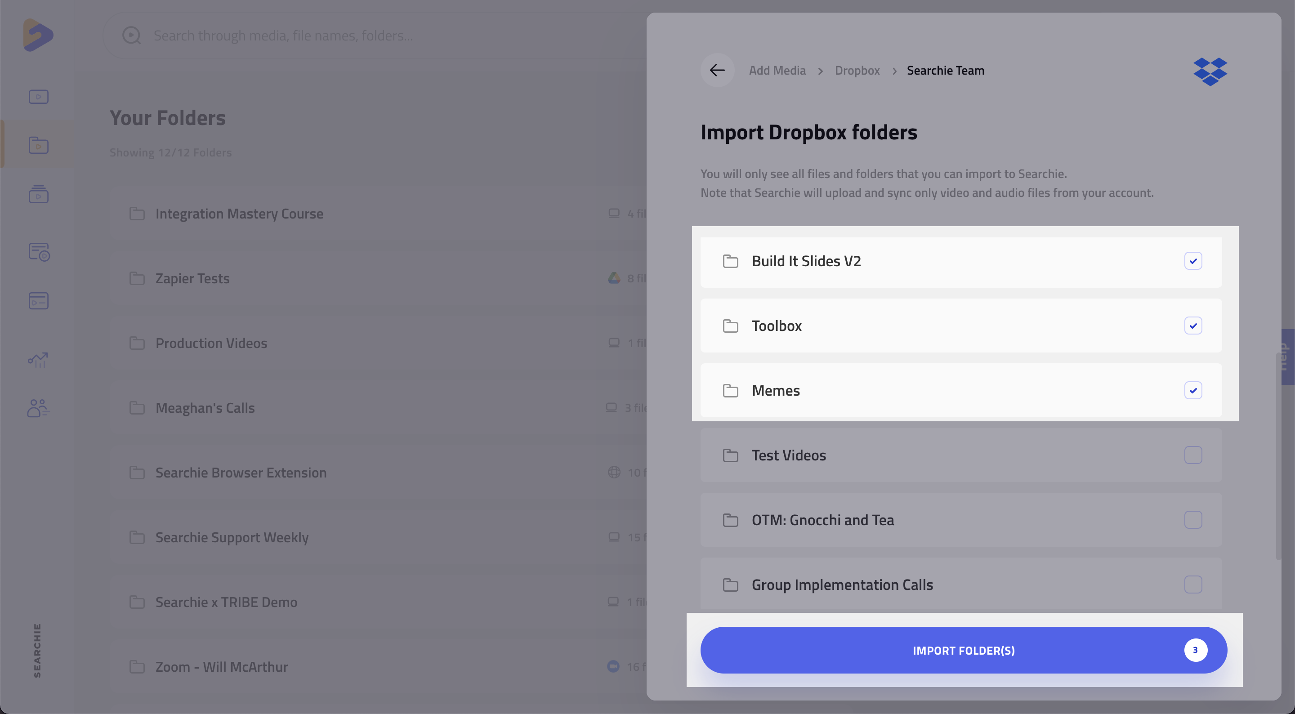Click the globe icon on Searchie Browser Extension
The image size is (1295, 714).
coord(614,472)
